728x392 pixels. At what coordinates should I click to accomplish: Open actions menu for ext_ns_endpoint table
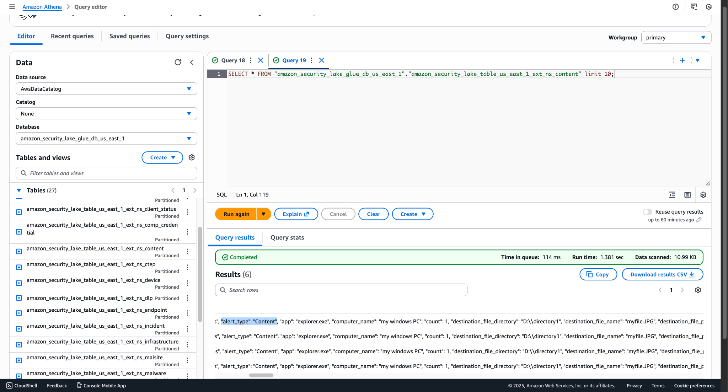click(x=187, y=313)
